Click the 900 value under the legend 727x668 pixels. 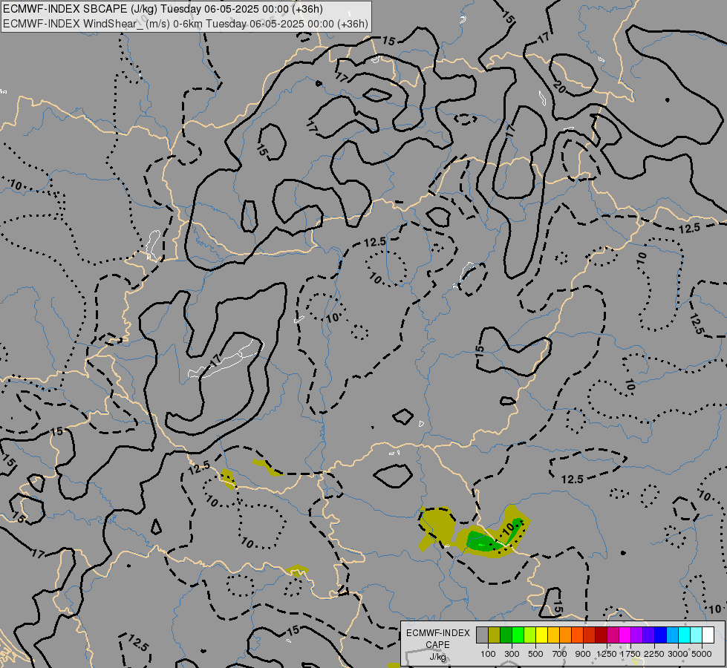(583, 654)
